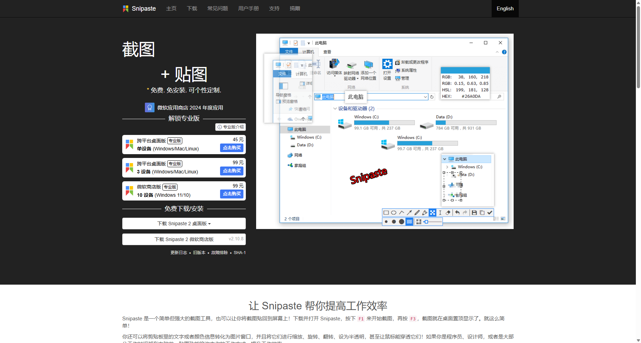Download Snipaste 2 微软商店版 v2.10.8
This screenshot has height=343, width=641.
pos(184,239)
